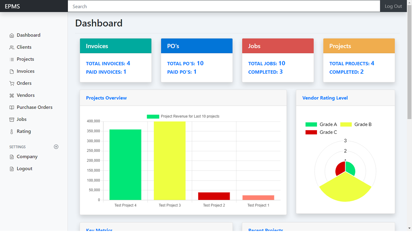412x235 pixels.
Task: Click the list icon beside Projects
Action: pyautogui.click(x=12, y=59)
